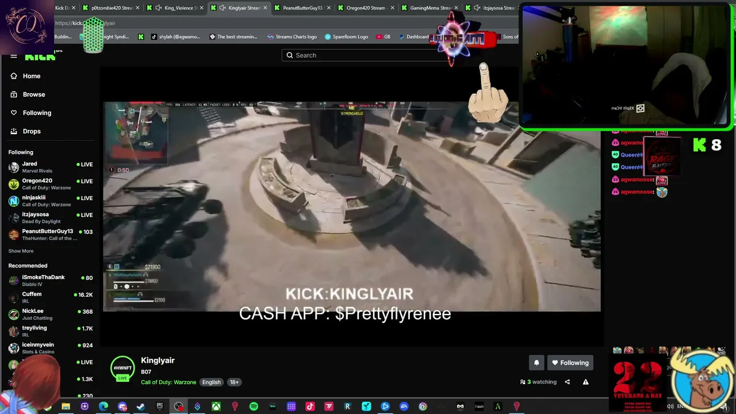Open Epic Games Launcher from taskbar
736x414 pixels.
click(160, 407)
